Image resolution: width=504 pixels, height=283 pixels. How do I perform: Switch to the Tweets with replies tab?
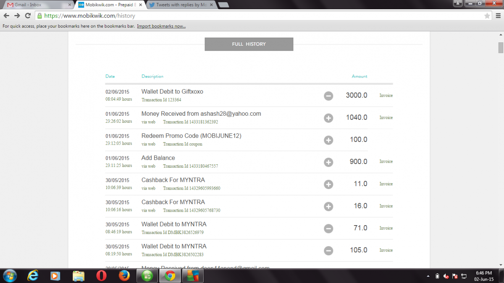point(181,5)
